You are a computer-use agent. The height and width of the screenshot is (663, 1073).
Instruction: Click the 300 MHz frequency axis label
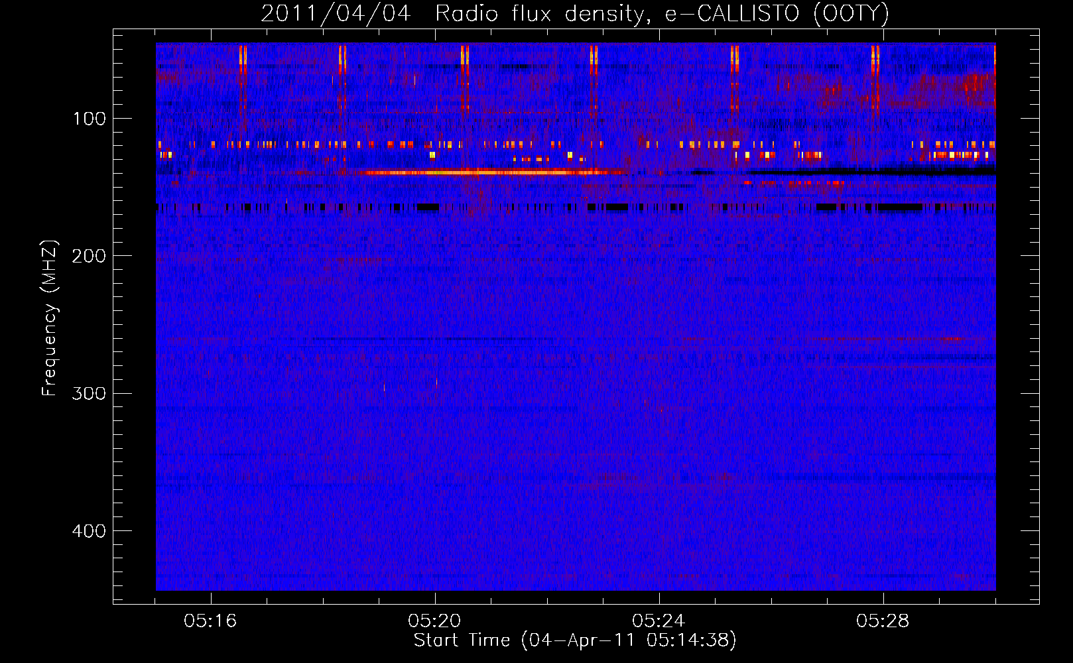(x=90, y=393)
